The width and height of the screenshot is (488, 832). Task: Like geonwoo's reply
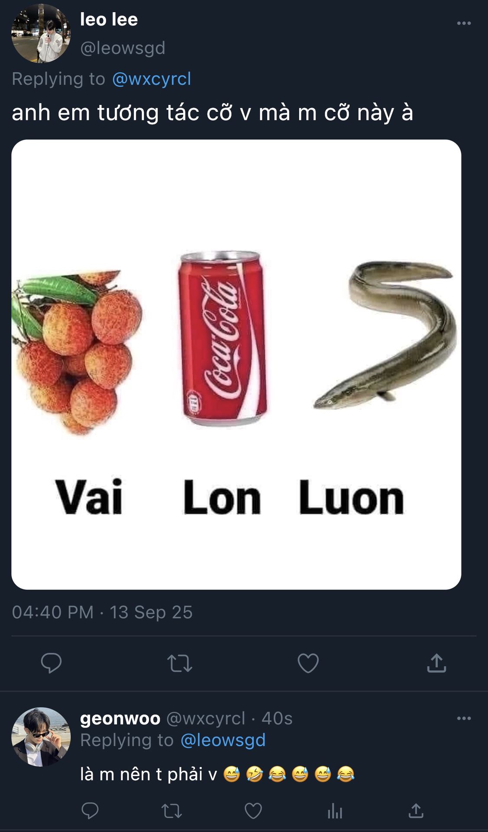pos(253,811)
